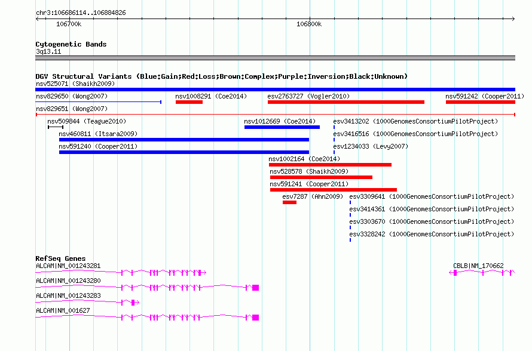Select the nsv591241 red loss bar
This screenshot has height=351, width=532.
[333, 190]
